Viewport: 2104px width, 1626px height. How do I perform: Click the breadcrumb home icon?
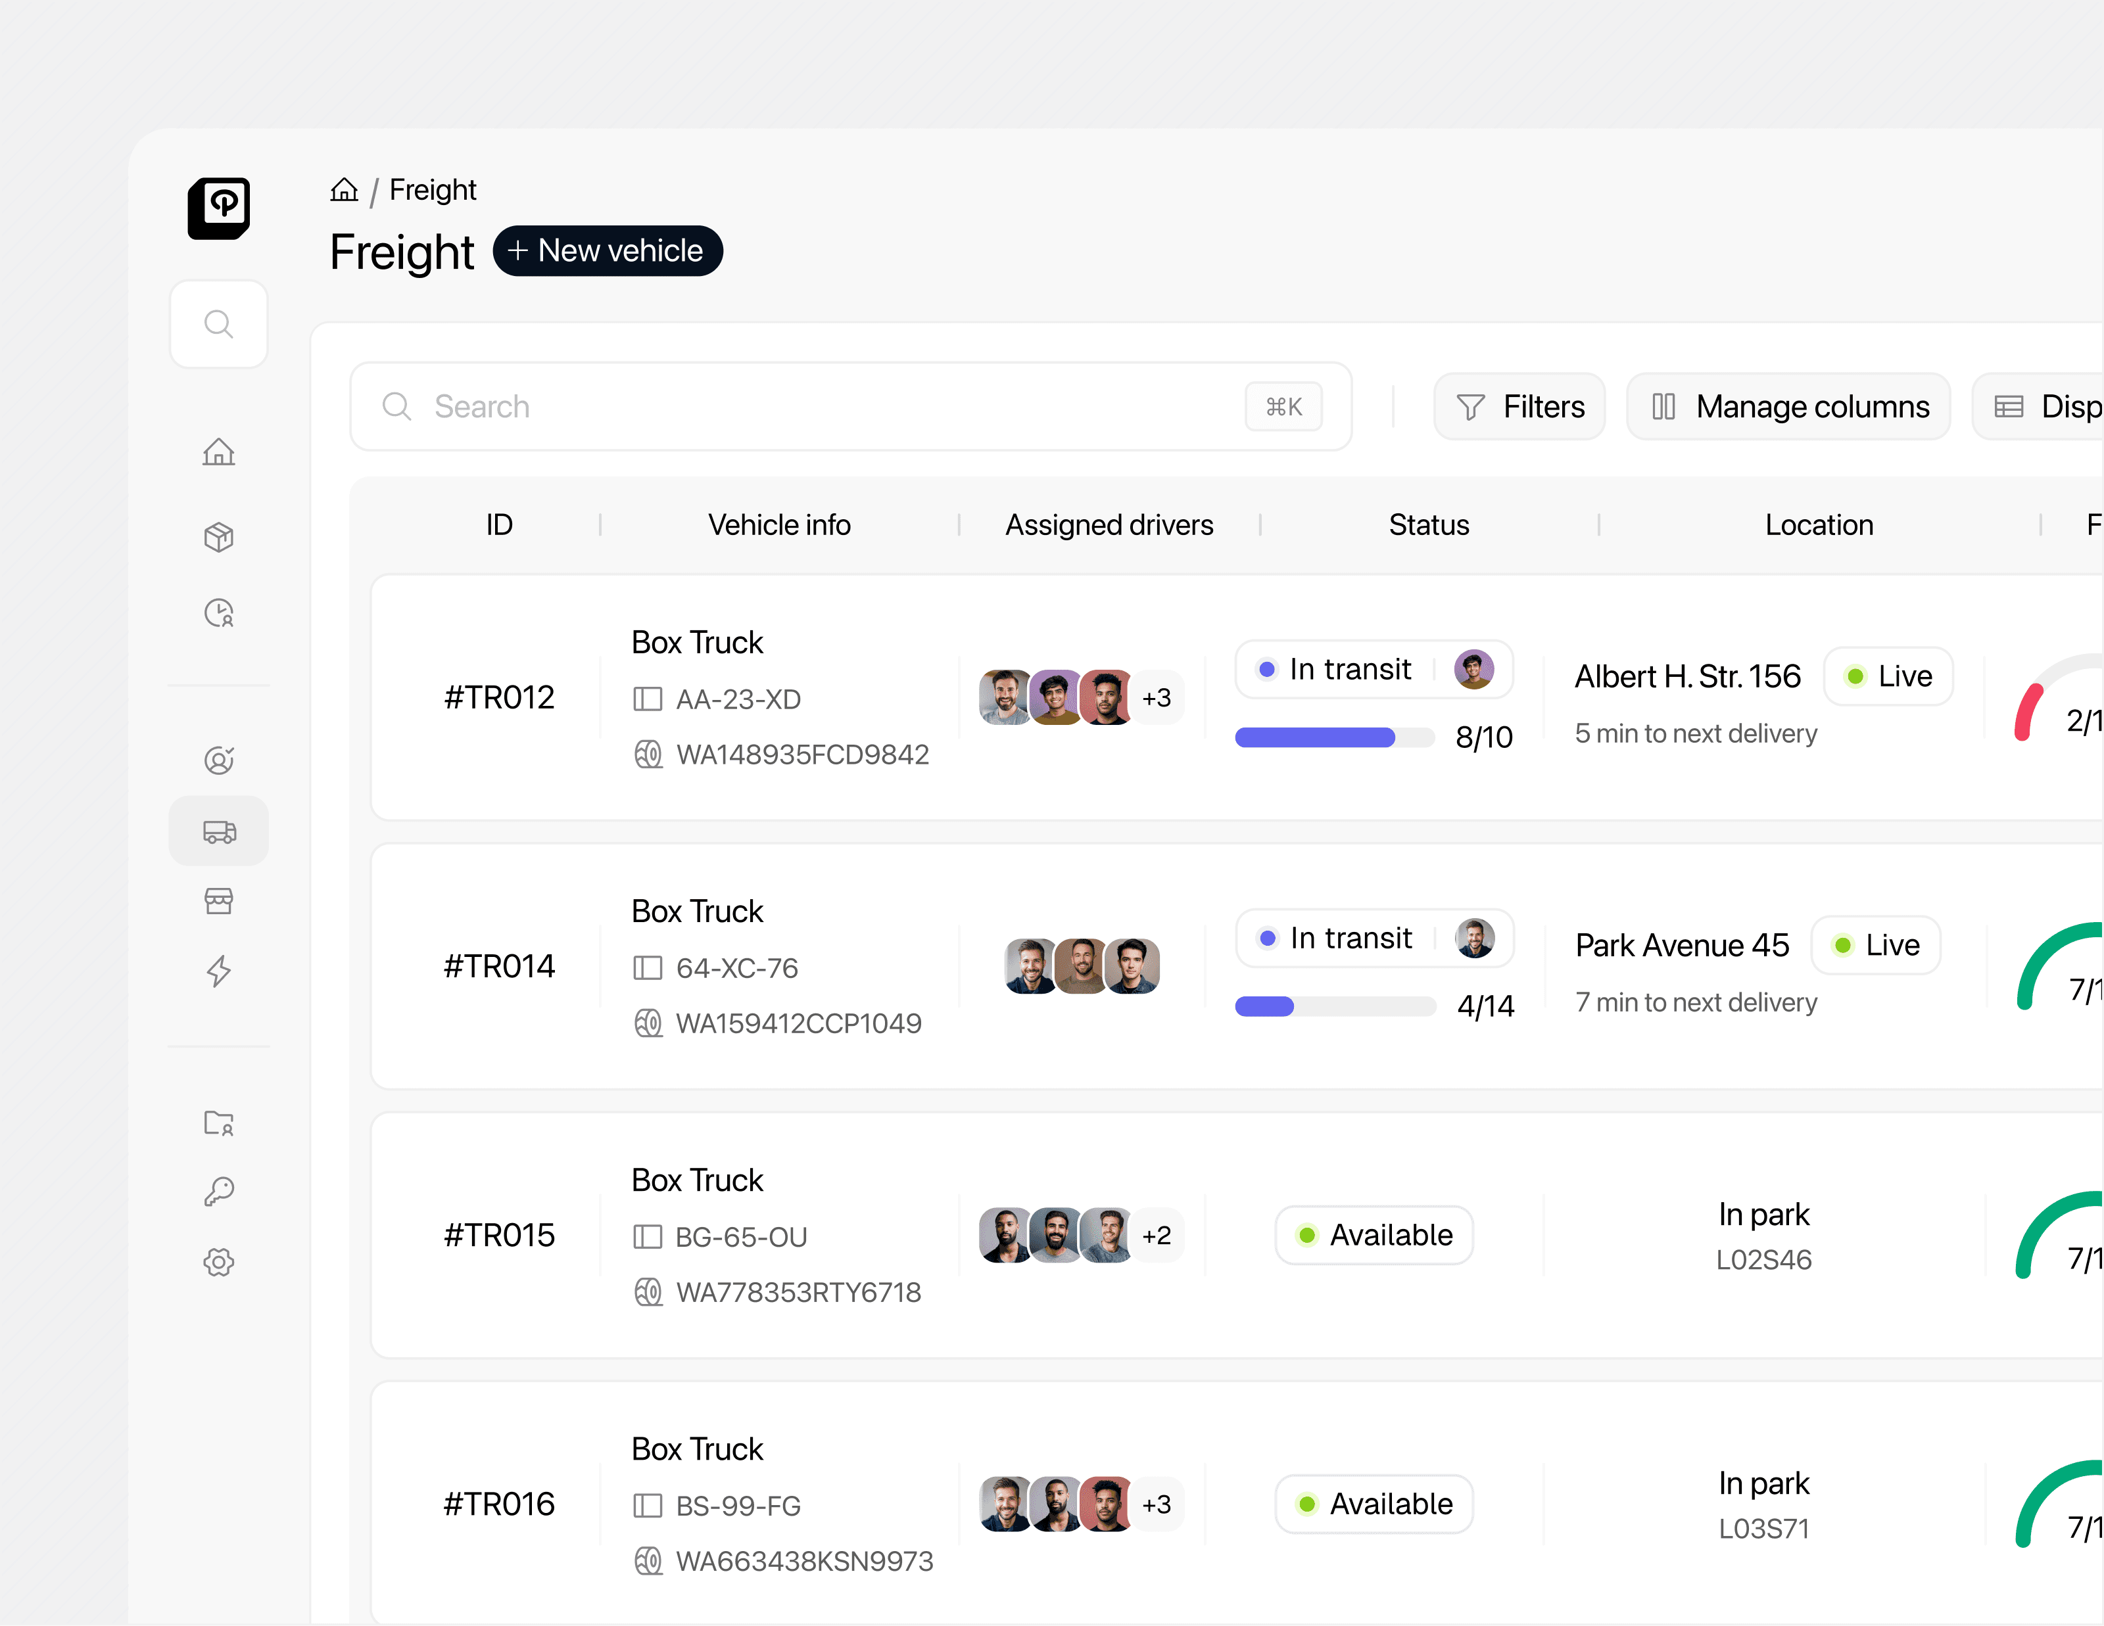click(x=344, y=190)
